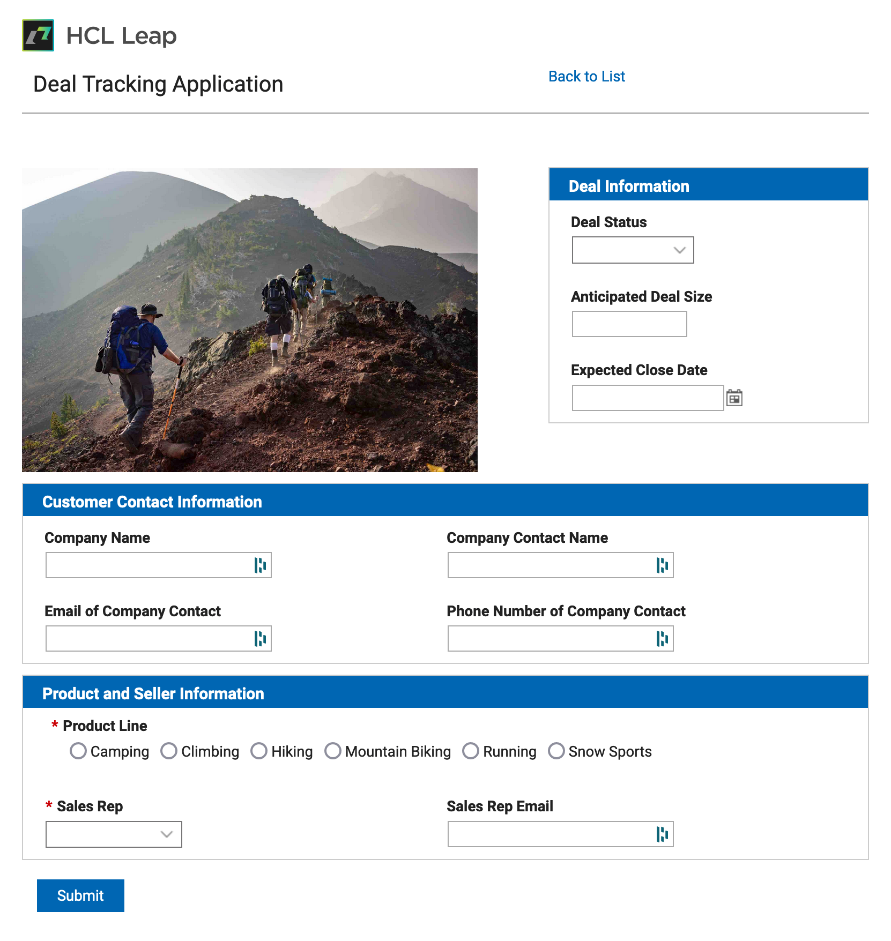Image resolution: width=891 pixels, height=941 pixels.
Task: Submit the deal tracking form
Action: pyautogui.click(x=80, y=895)
